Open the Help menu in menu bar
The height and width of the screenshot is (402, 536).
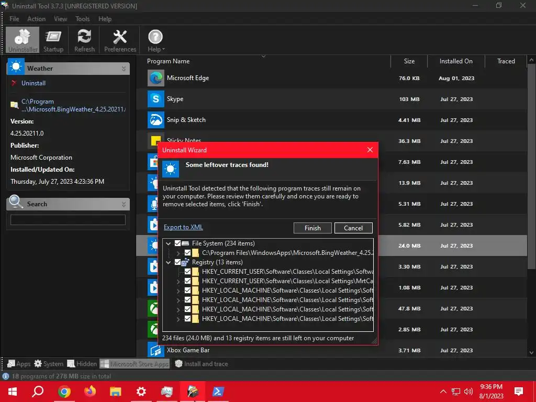(105, 19)
